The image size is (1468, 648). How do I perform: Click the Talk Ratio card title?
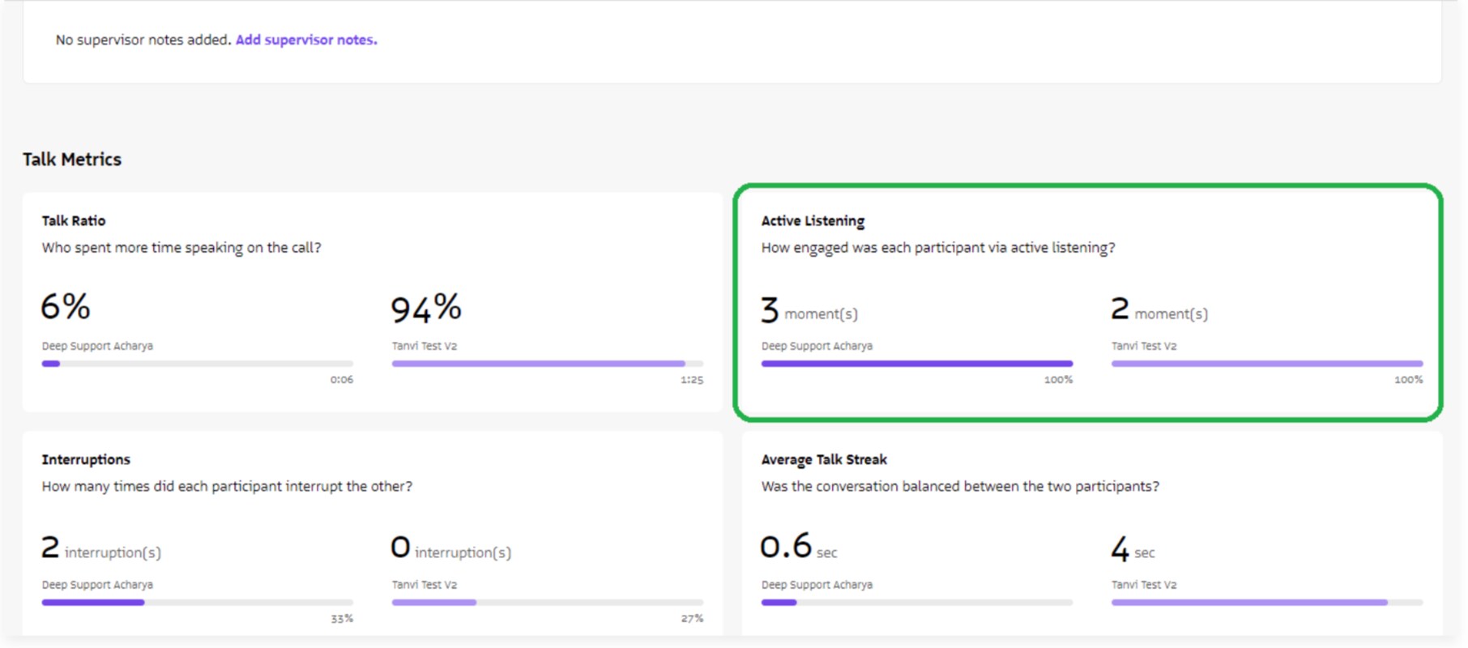click(x=74, y=221)
